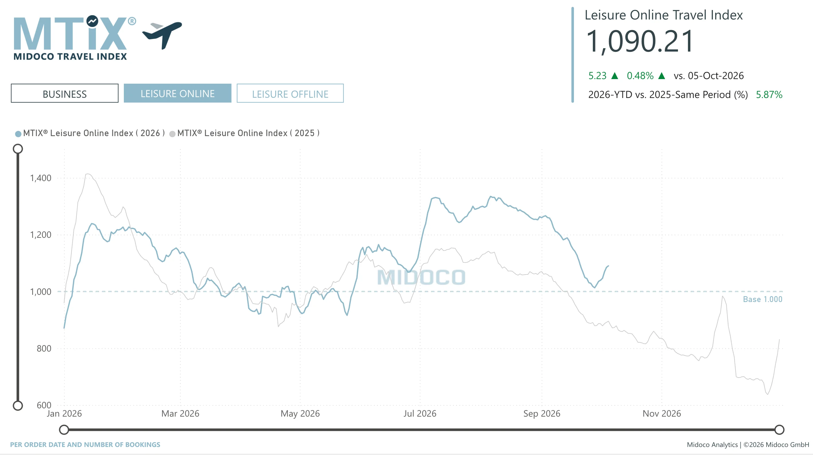Image resolution: width=813 pixels, height=455 pixels.
Task: Click the green up arrow next to 5.23
Action: click(x=615, y=76)
